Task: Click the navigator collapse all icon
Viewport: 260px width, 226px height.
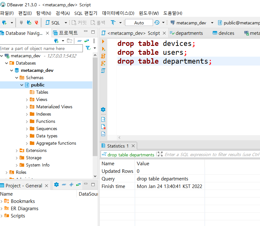Action: click(80, 41)
